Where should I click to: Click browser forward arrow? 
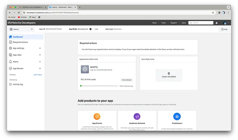point(14,13)
